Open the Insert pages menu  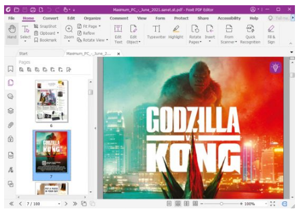tap(210, 33)
